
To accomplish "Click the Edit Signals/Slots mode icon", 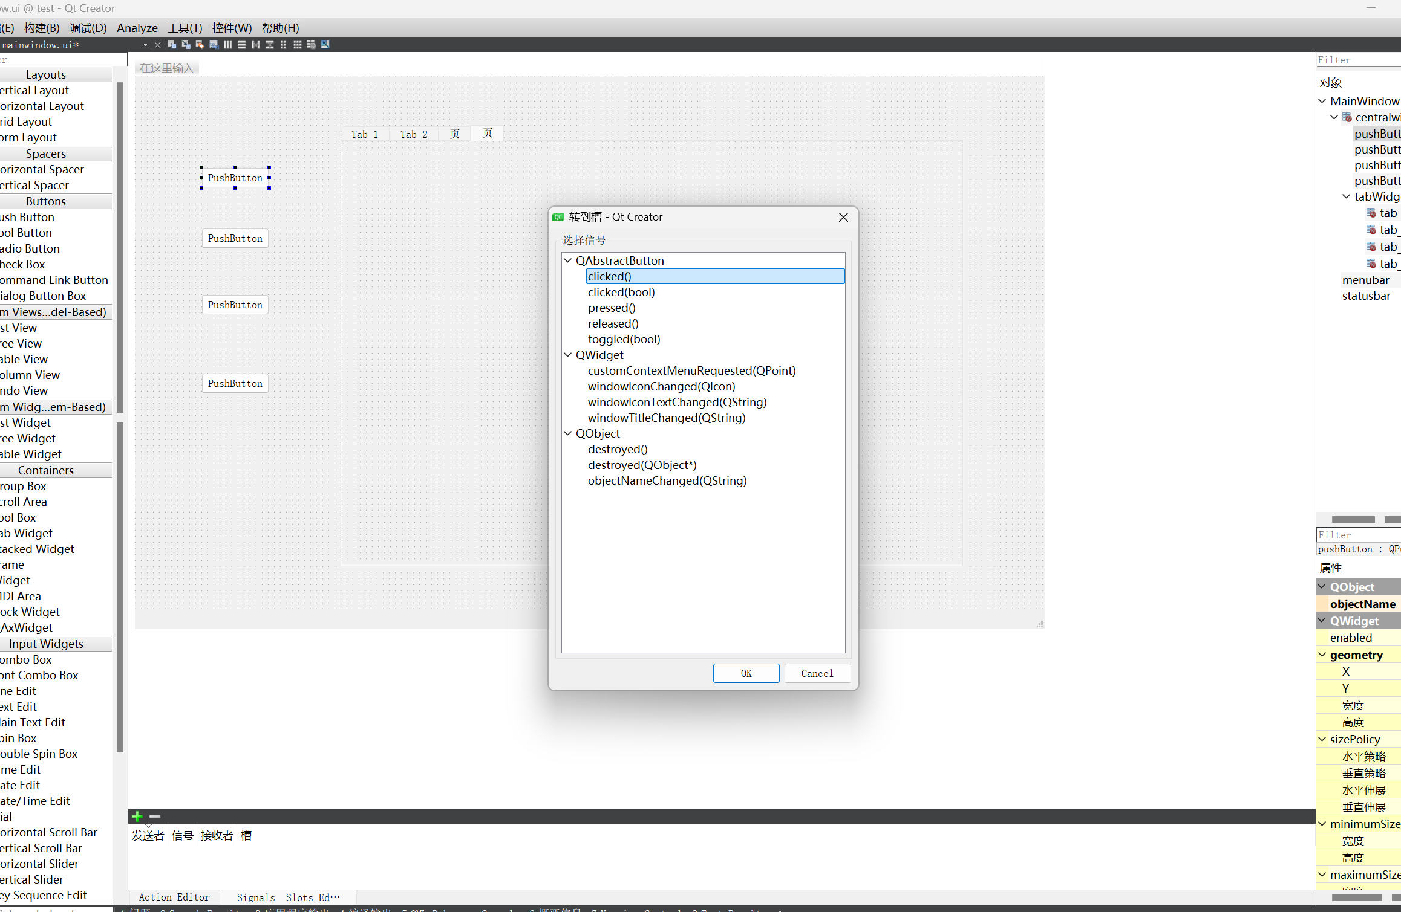I will tap(186, 45).
